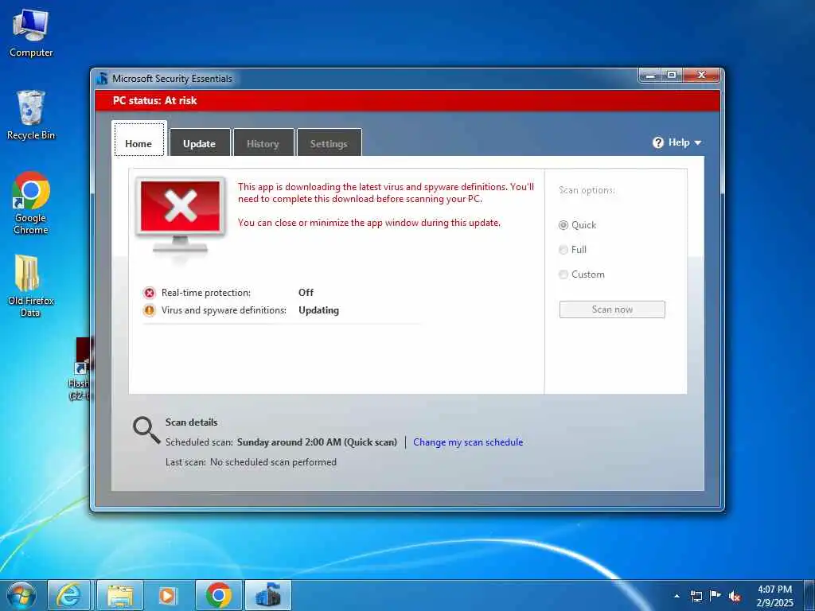Image resolution: width=815 pixels, height=611 pixels.
Task: Open Windows Explorer from the taskbar
Action: point(120,595)
